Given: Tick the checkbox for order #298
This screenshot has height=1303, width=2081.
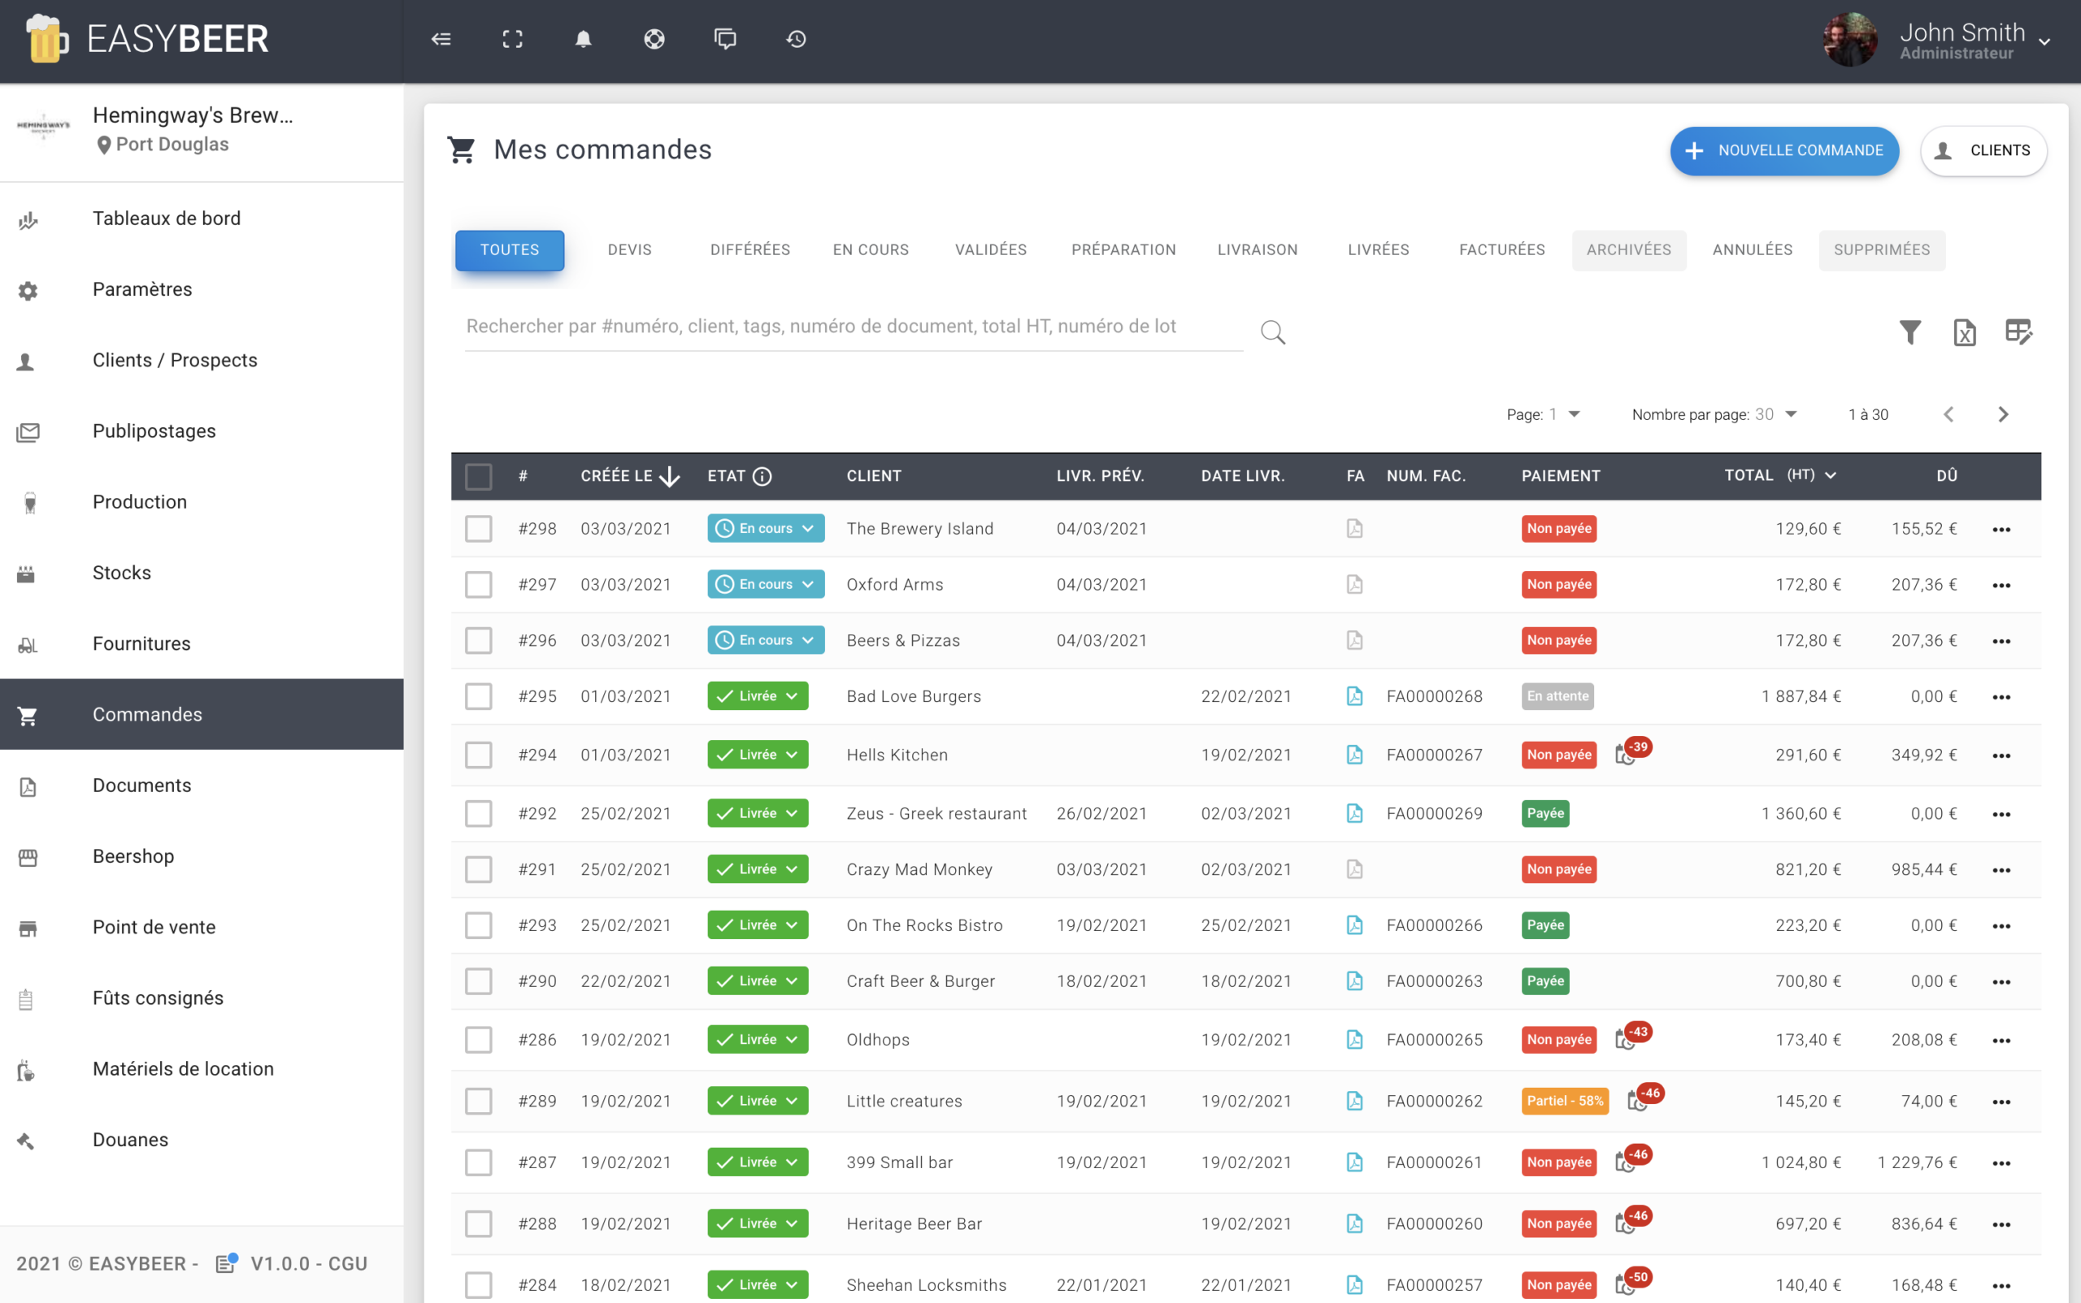Looking at the screenshot, I should pos(478,528).
